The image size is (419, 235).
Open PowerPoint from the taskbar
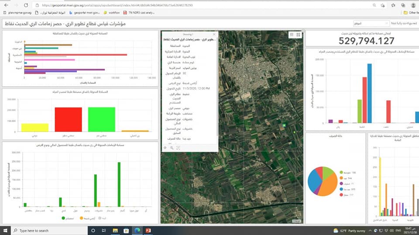pos(148,230)
